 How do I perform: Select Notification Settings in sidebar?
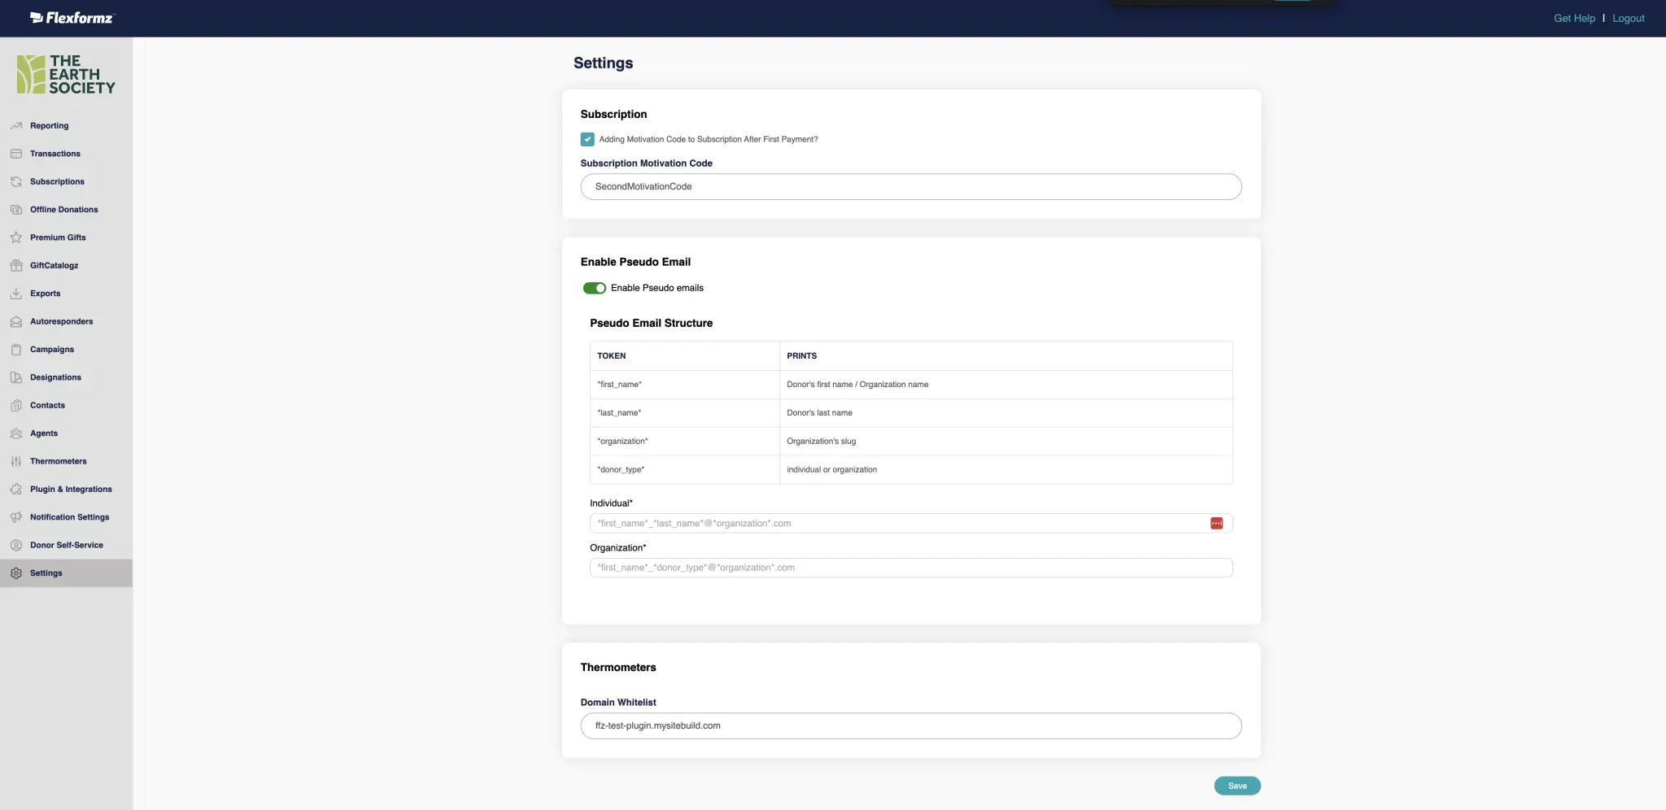69,517
